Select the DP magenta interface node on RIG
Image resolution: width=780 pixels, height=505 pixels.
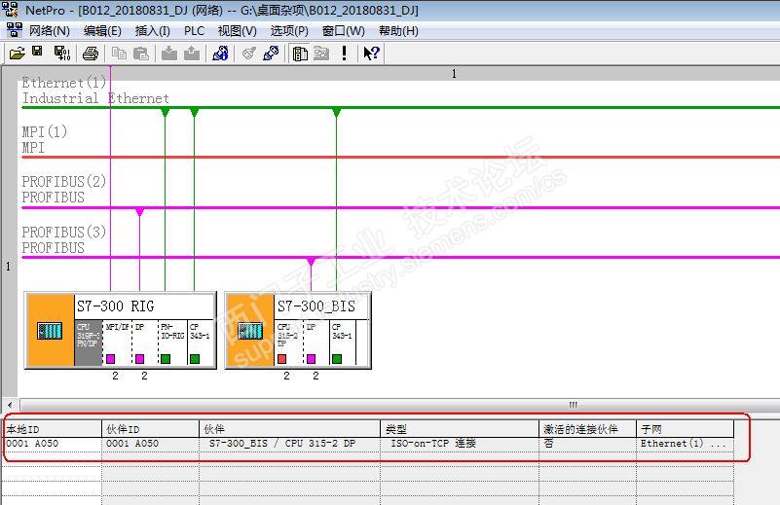click(x=140, y=358)
